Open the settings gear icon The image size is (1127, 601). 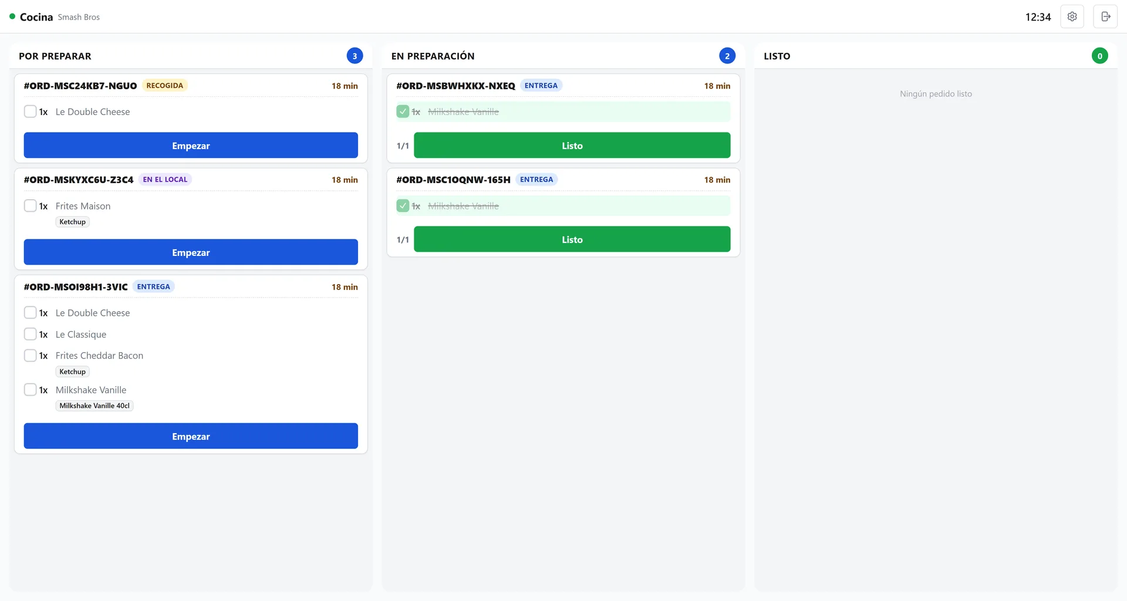[1072, 16]
